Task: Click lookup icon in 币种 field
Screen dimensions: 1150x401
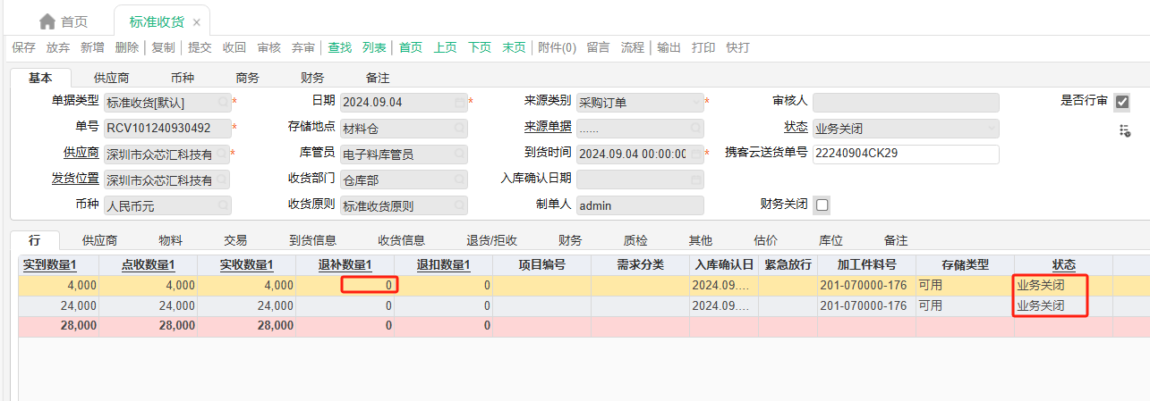Action: pyautogui.click(x=222, y=206)
